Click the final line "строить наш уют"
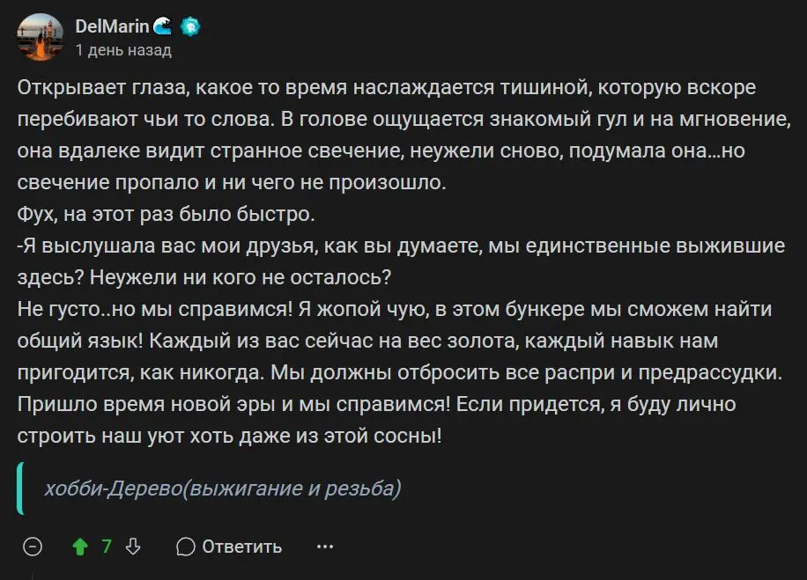 point(229,435)
